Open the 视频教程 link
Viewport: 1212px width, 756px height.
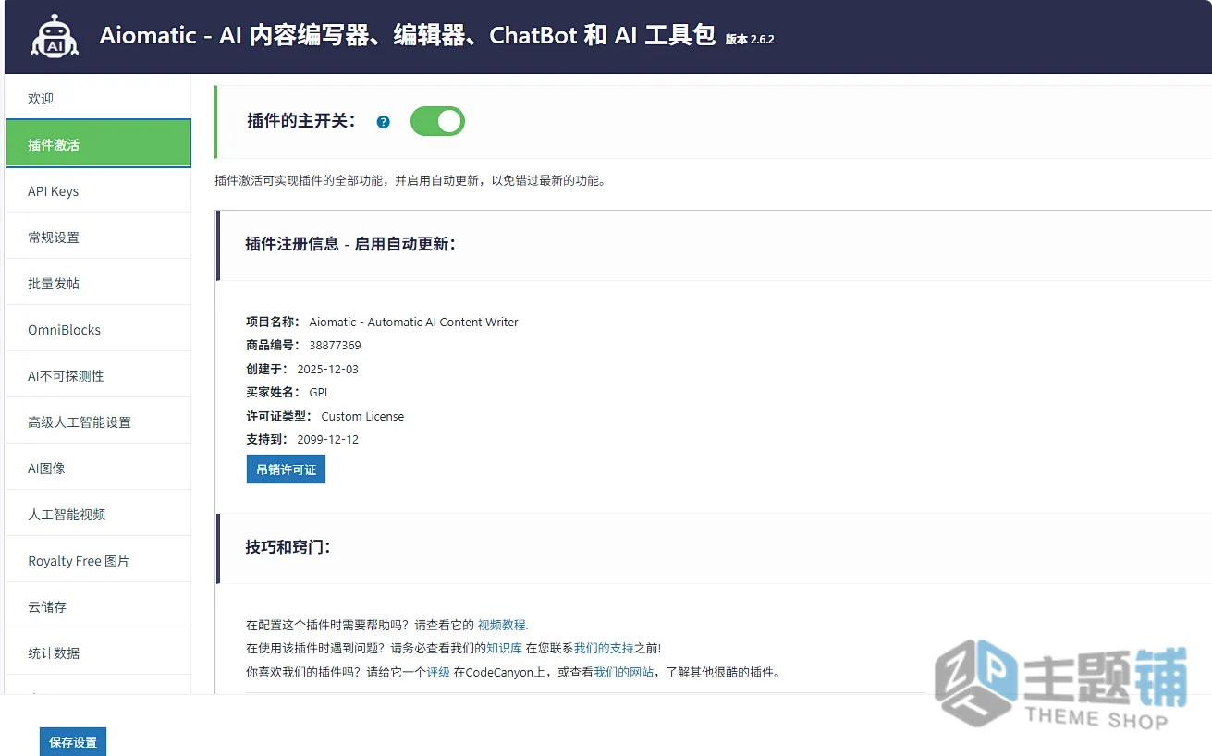point(502,625)
